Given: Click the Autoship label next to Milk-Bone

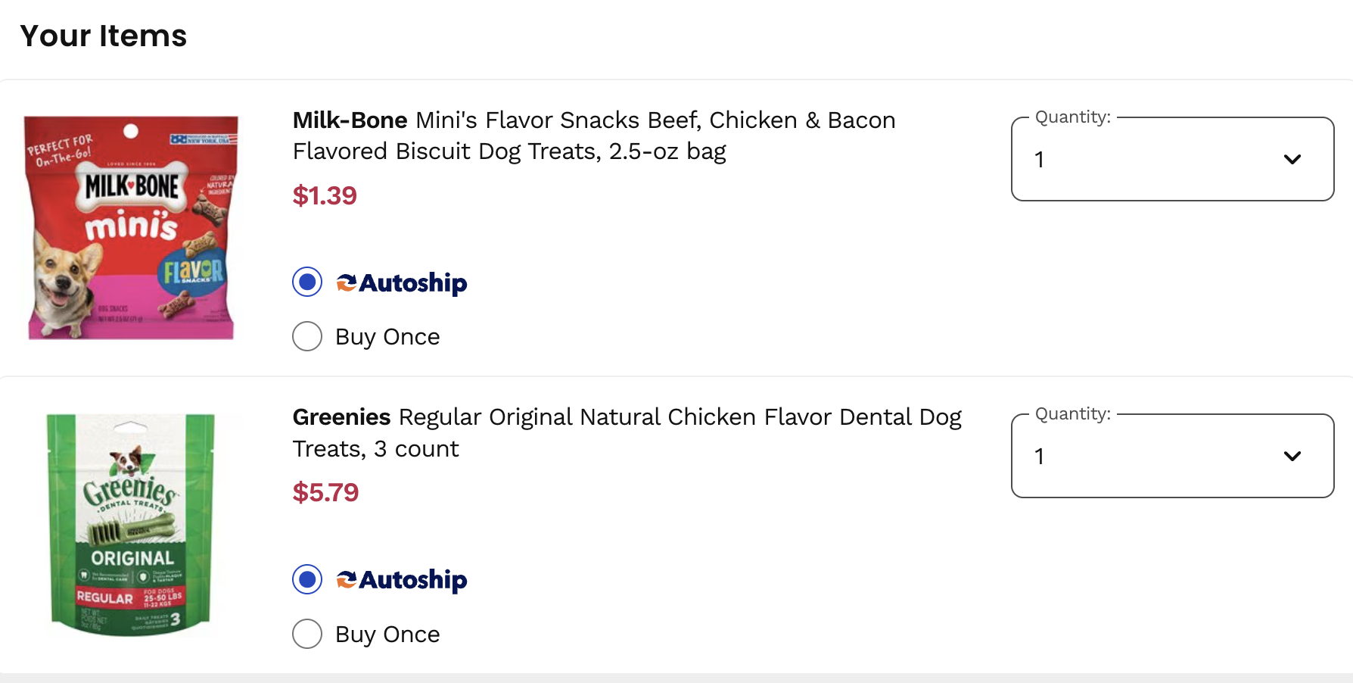Looking at the screenshot, I should pos(412,282).
